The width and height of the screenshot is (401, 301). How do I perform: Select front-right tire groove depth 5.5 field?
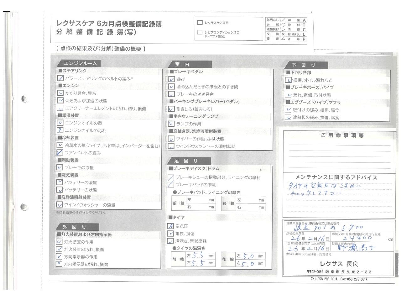[x=200, y=263]
